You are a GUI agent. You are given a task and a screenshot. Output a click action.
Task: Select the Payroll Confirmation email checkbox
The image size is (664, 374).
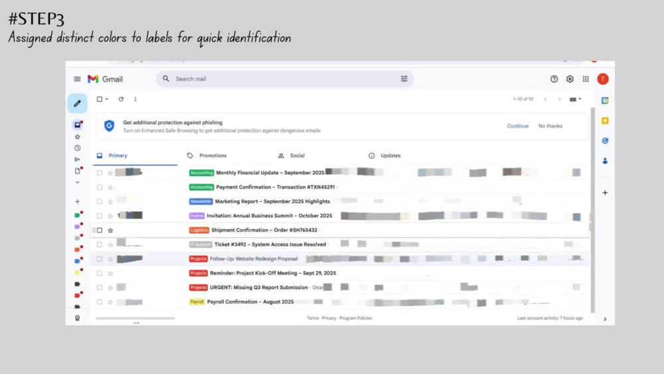point(100,302)
